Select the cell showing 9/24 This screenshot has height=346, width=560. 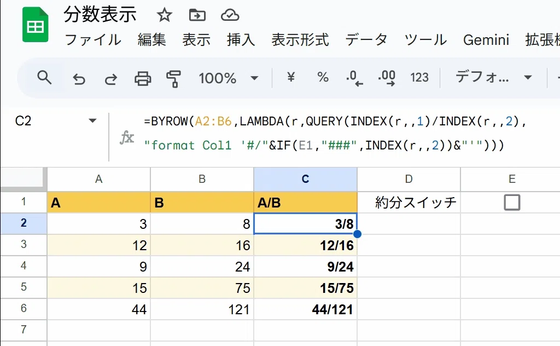point(305,266)
